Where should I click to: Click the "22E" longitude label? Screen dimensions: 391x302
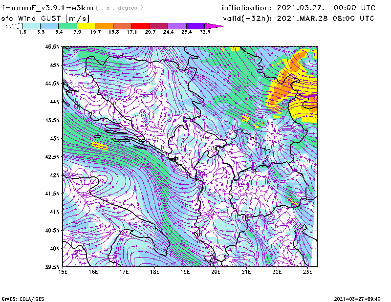coord(277,272)
